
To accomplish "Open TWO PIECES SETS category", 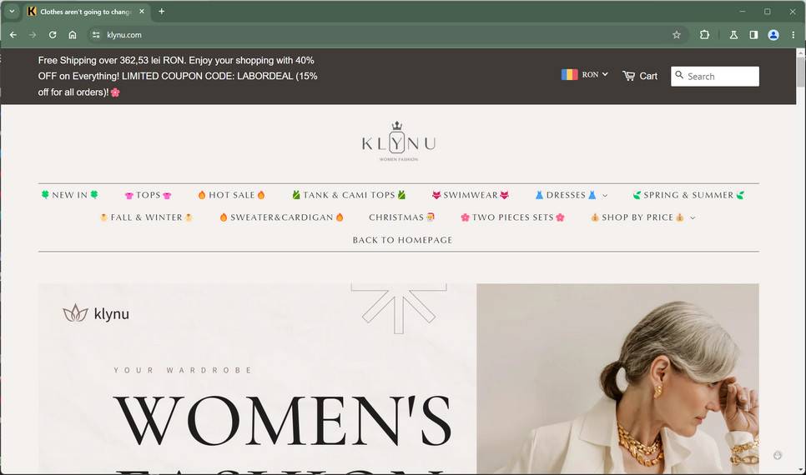I will click(x=512, y=217).
